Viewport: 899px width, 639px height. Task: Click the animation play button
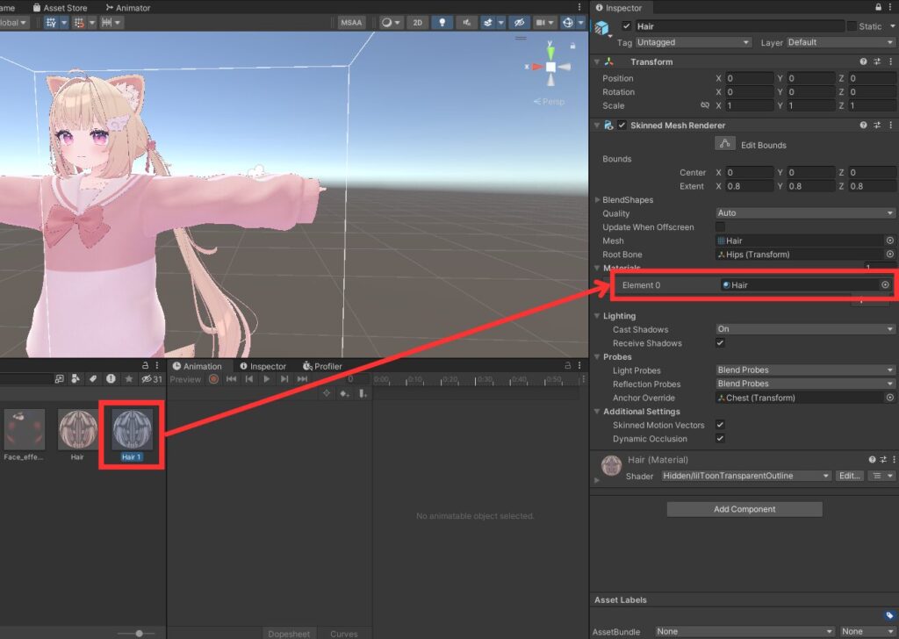click(267, 379)
